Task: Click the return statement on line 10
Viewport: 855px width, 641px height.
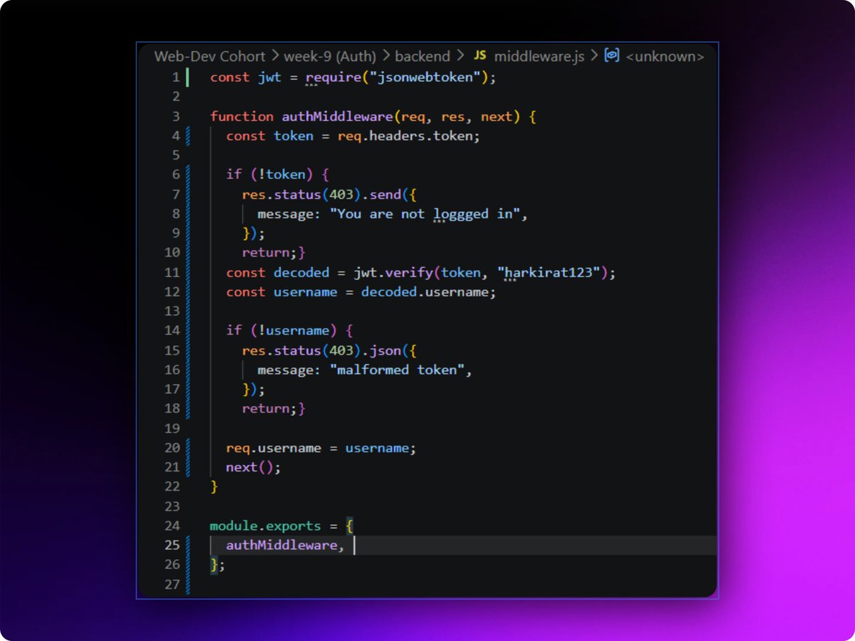Action: pyautogui.click(x=269, y=253)
